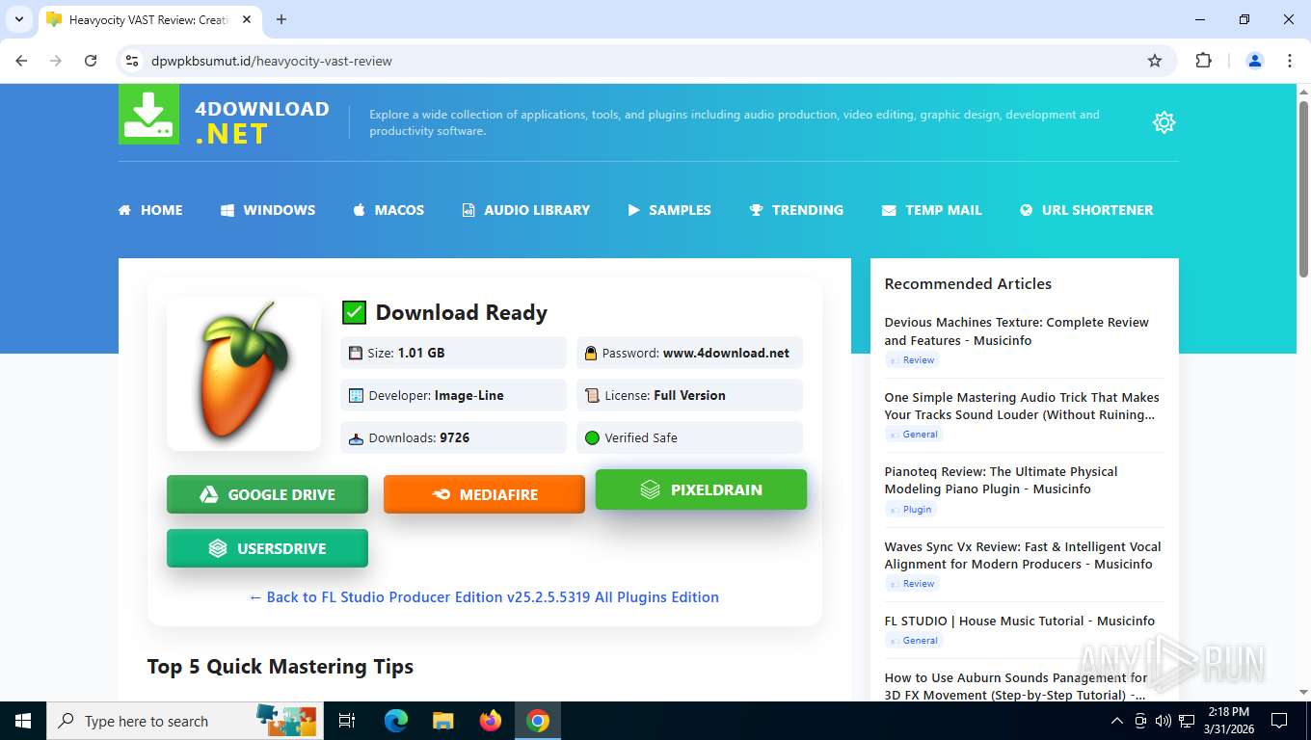
Task: Launch Firefox from taskbar
Action: pos(491,721)
